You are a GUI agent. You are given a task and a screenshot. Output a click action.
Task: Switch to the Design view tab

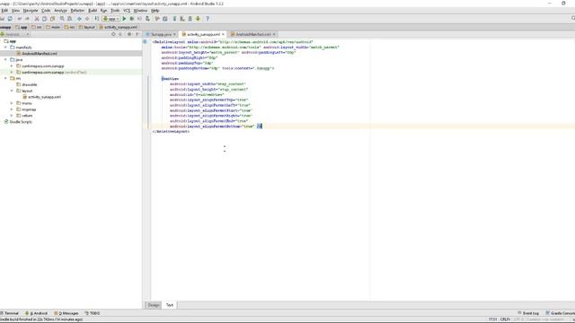point(154,305)
